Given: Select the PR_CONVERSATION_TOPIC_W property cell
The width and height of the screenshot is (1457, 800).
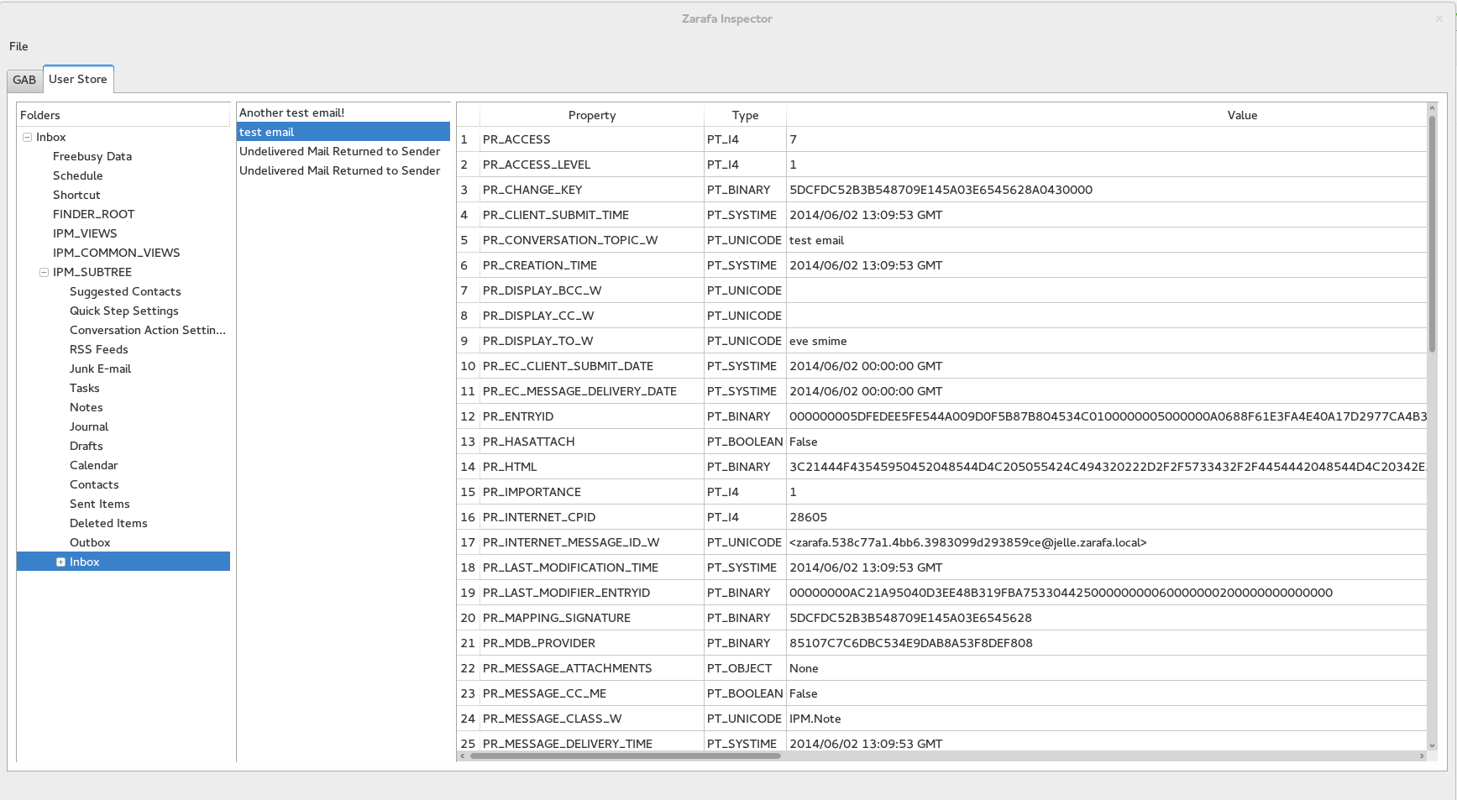Looking at the screenshot, I should coord(592,240).
